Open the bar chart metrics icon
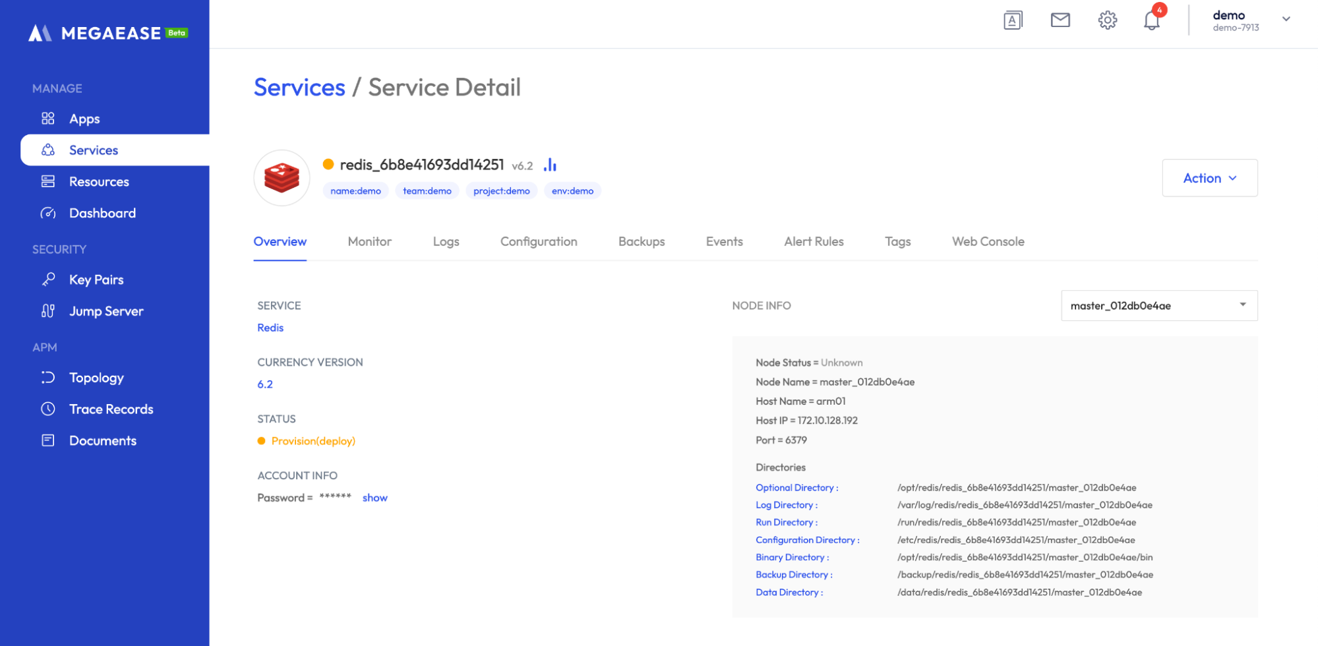This screenshot has height=646, width=1318. point(550,165)
